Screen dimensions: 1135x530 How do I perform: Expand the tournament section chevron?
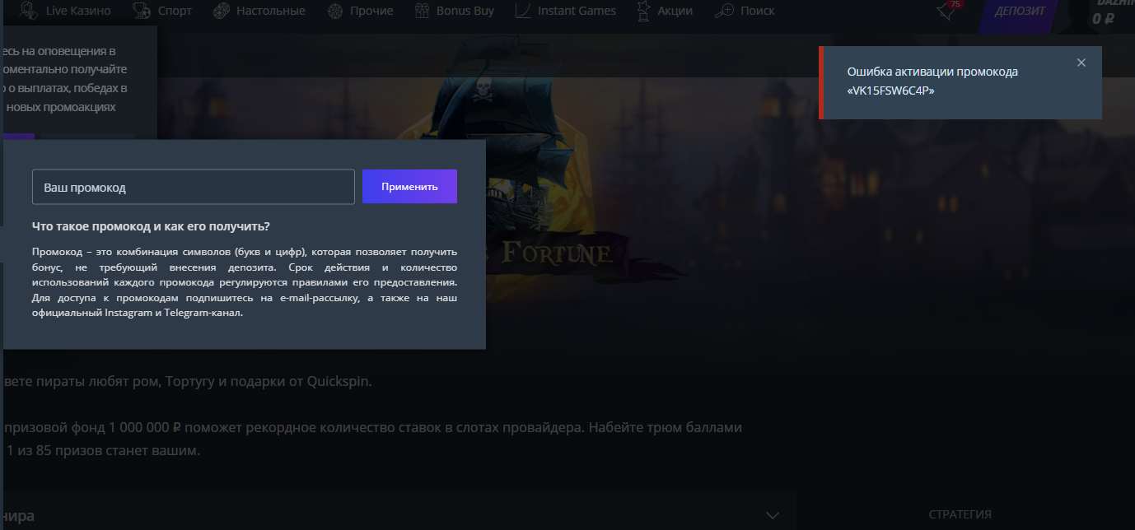(x=772, y=515)
